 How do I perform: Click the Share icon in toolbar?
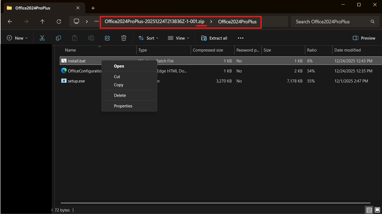click(107, 38)
